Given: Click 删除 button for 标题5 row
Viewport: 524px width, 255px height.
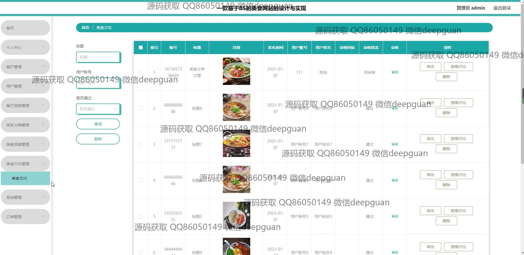Looking at the screenshot, I should [x=447, y=221].
